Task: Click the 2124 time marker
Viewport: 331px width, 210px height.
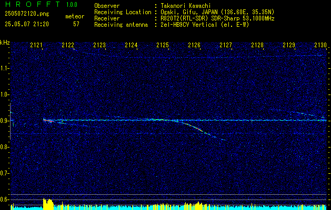Action: pyautogui.click(x=131, y=45)
